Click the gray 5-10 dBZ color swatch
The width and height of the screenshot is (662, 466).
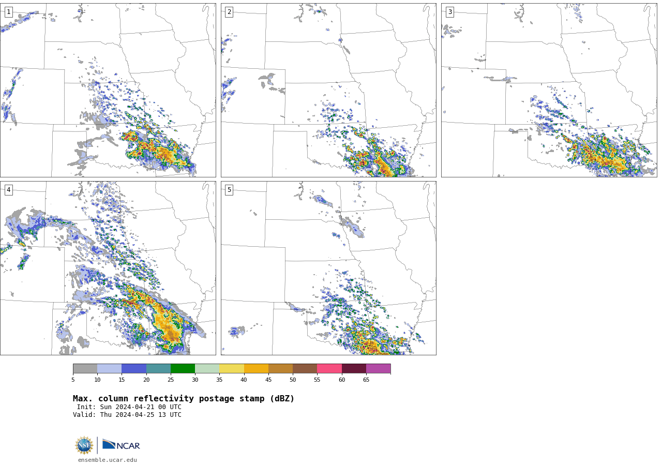pyautogui.click(x=85, y=369)
